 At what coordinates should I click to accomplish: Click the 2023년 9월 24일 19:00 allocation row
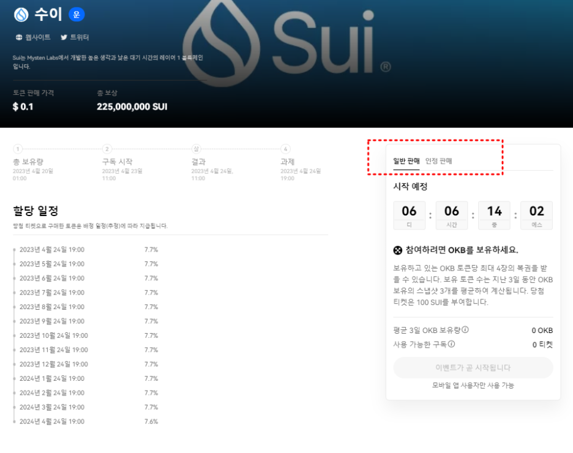(86, 321)
